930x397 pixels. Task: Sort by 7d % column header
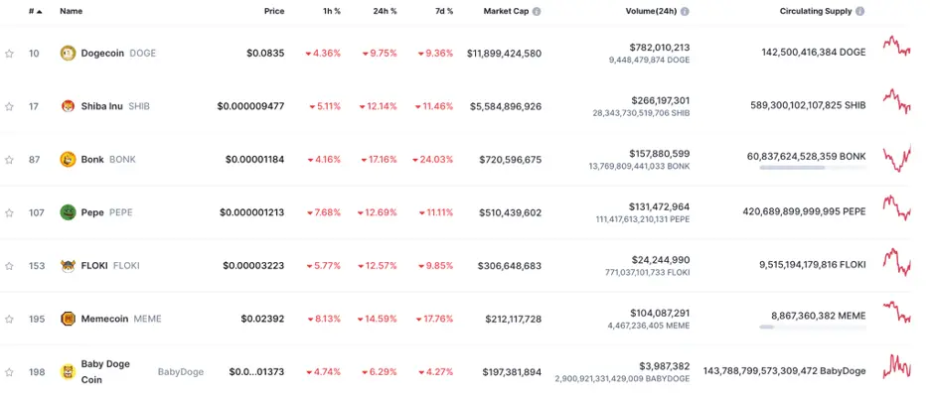443,12
